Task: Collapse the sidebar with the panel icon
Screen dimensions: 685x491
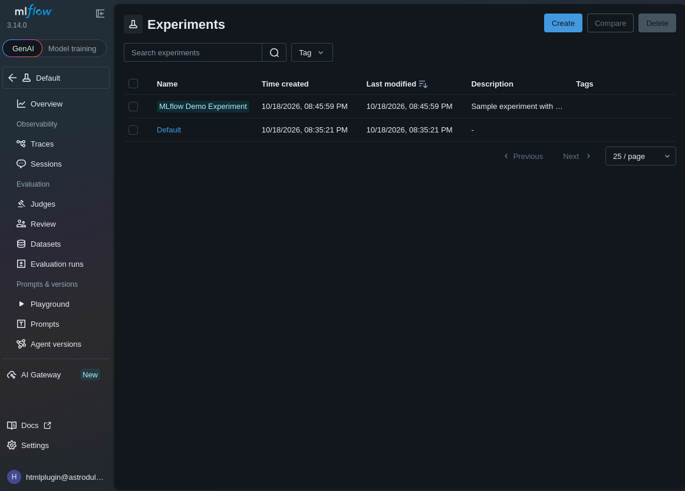Action: coord(100,14)
